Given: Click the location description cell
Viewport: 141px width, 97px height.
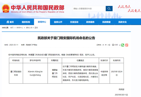Looking at the screenshot, I should pos(80,73).
